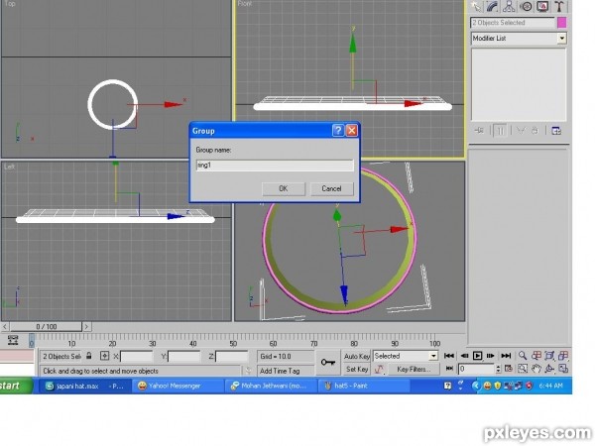595x446 pixels.
Task: Toggle Auto Key mode
Action: pos(357,356)
